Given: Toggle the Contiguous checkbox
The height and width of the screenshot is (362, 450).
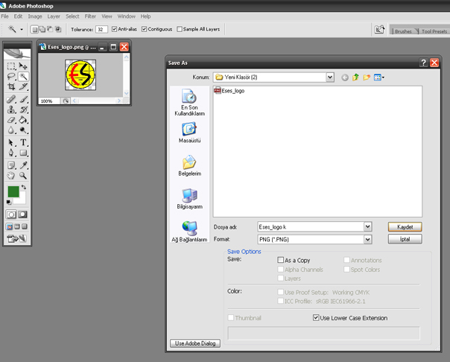Looking at the screenshot, I should tap(144, 29).
